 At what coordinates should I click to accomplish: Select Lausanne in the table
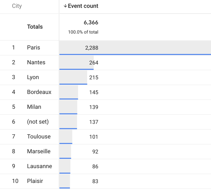39,166
